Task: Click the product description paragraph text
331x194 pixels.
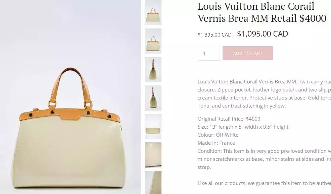Action: (x=264, y=94)
